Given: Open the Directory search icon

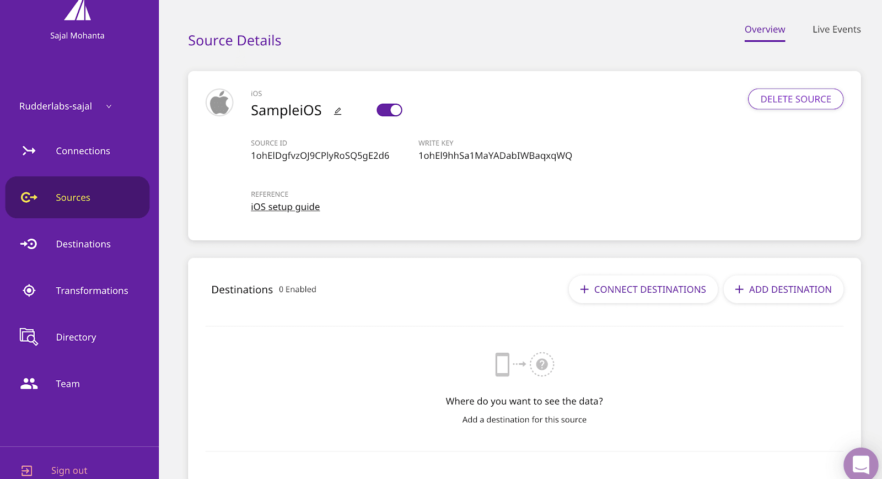Looking at the screenshot, I should [x=29, y=337].
